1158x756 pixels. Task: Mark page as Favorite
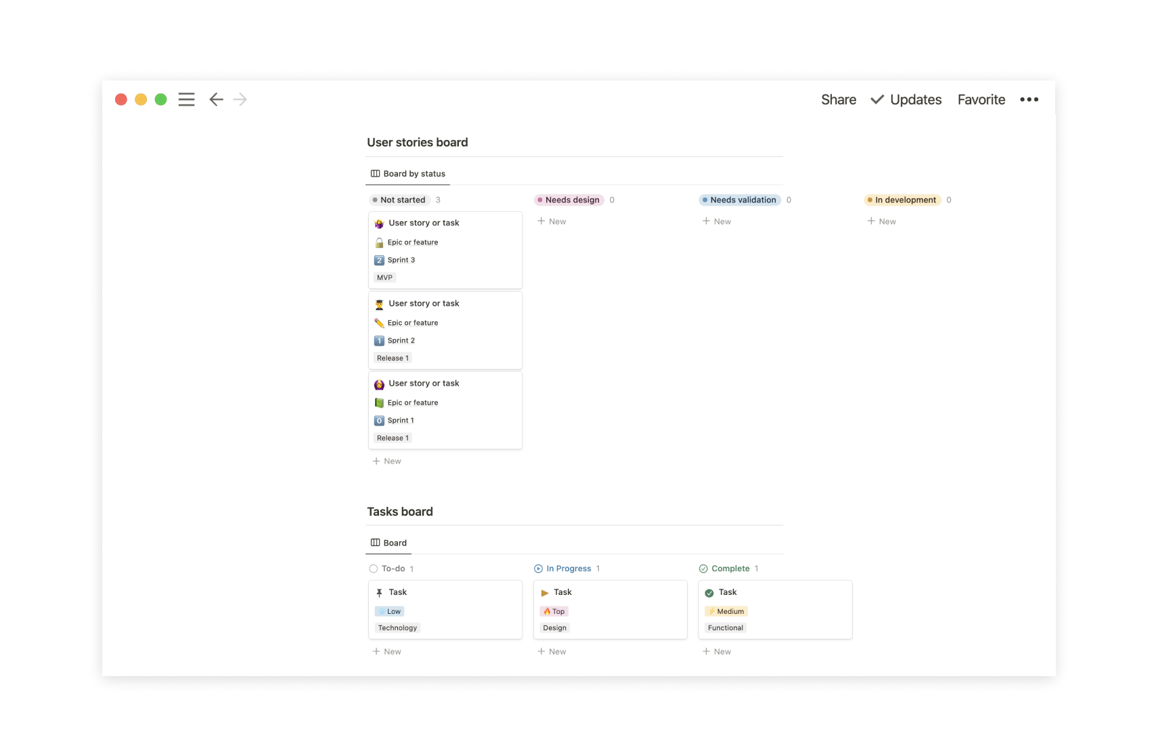click(x=981, y=99)
